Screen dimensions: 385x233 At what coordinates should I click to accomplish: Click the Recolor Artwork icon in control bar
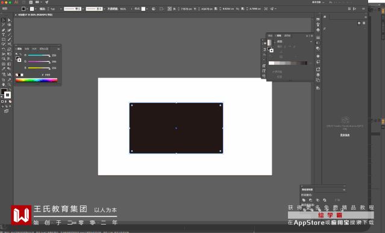(x=154, y=9)
